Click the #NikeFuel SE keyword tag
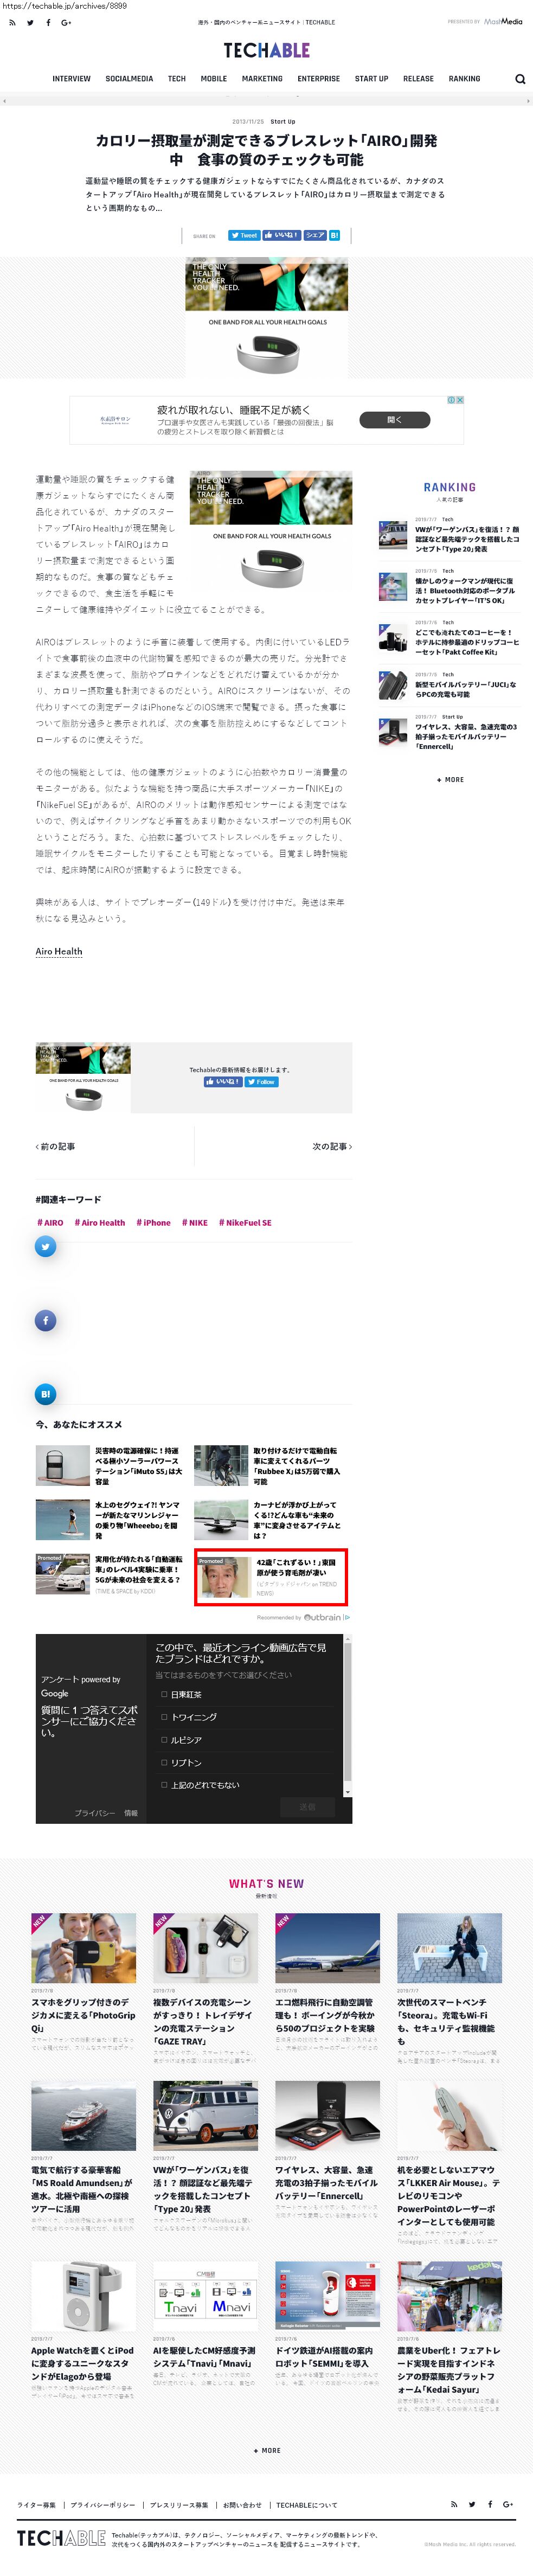The height and width of the screenshot is (2576, 533). 245,1222
